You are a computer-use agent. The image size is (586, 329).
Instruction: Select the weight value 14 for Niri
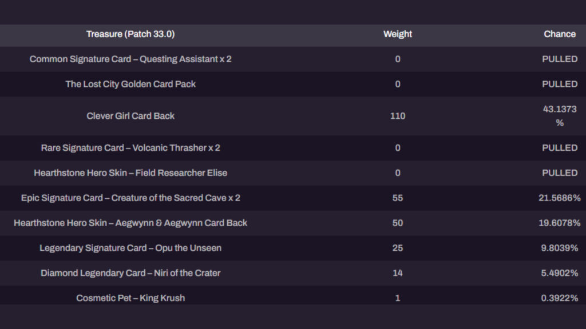coord(398,273)
